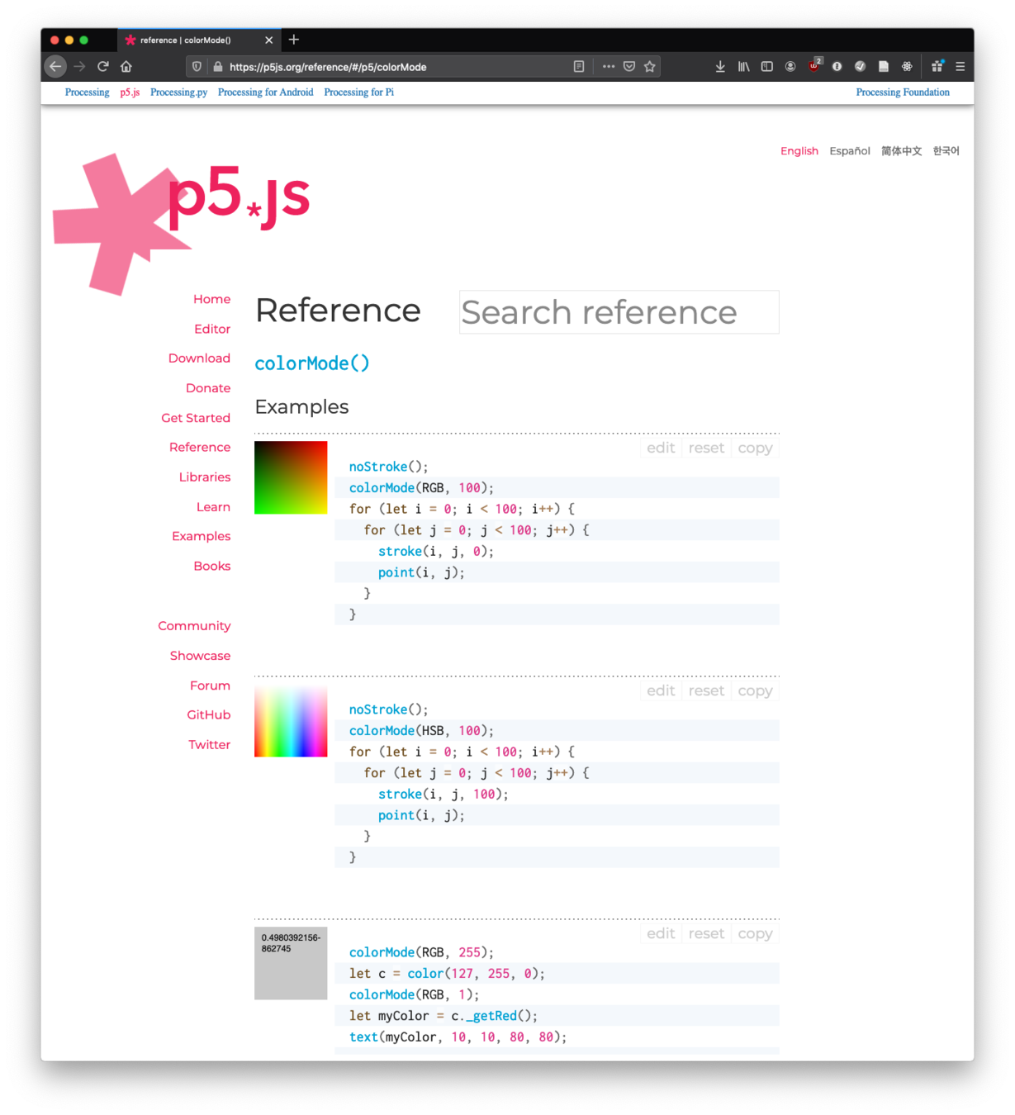Open the Books page
The height and width of the screenshot is (1115, 1015).
(212, 566)
